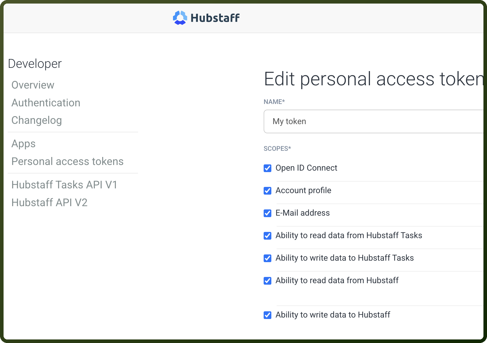Viewport: 487px width, 343px height.
Task: Go to Apps in the sidebar
Action: pyautogui.click(x=23, y=144)
